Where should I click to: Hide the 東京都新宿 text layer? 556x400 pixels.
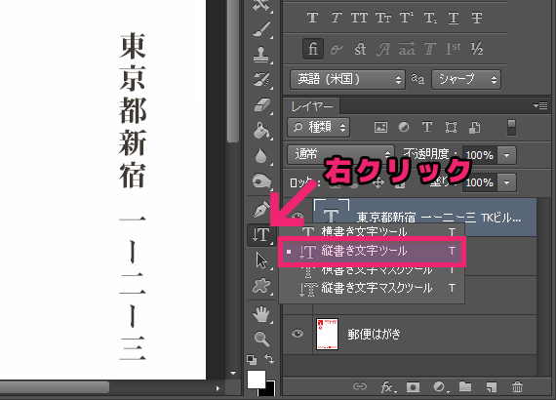298,216
